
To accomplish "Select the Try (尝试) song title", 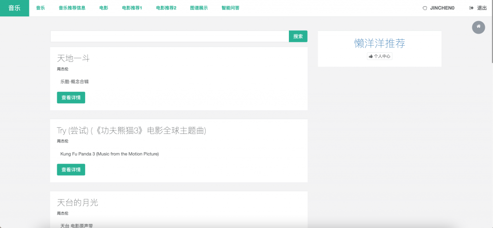I will [131, 131].
